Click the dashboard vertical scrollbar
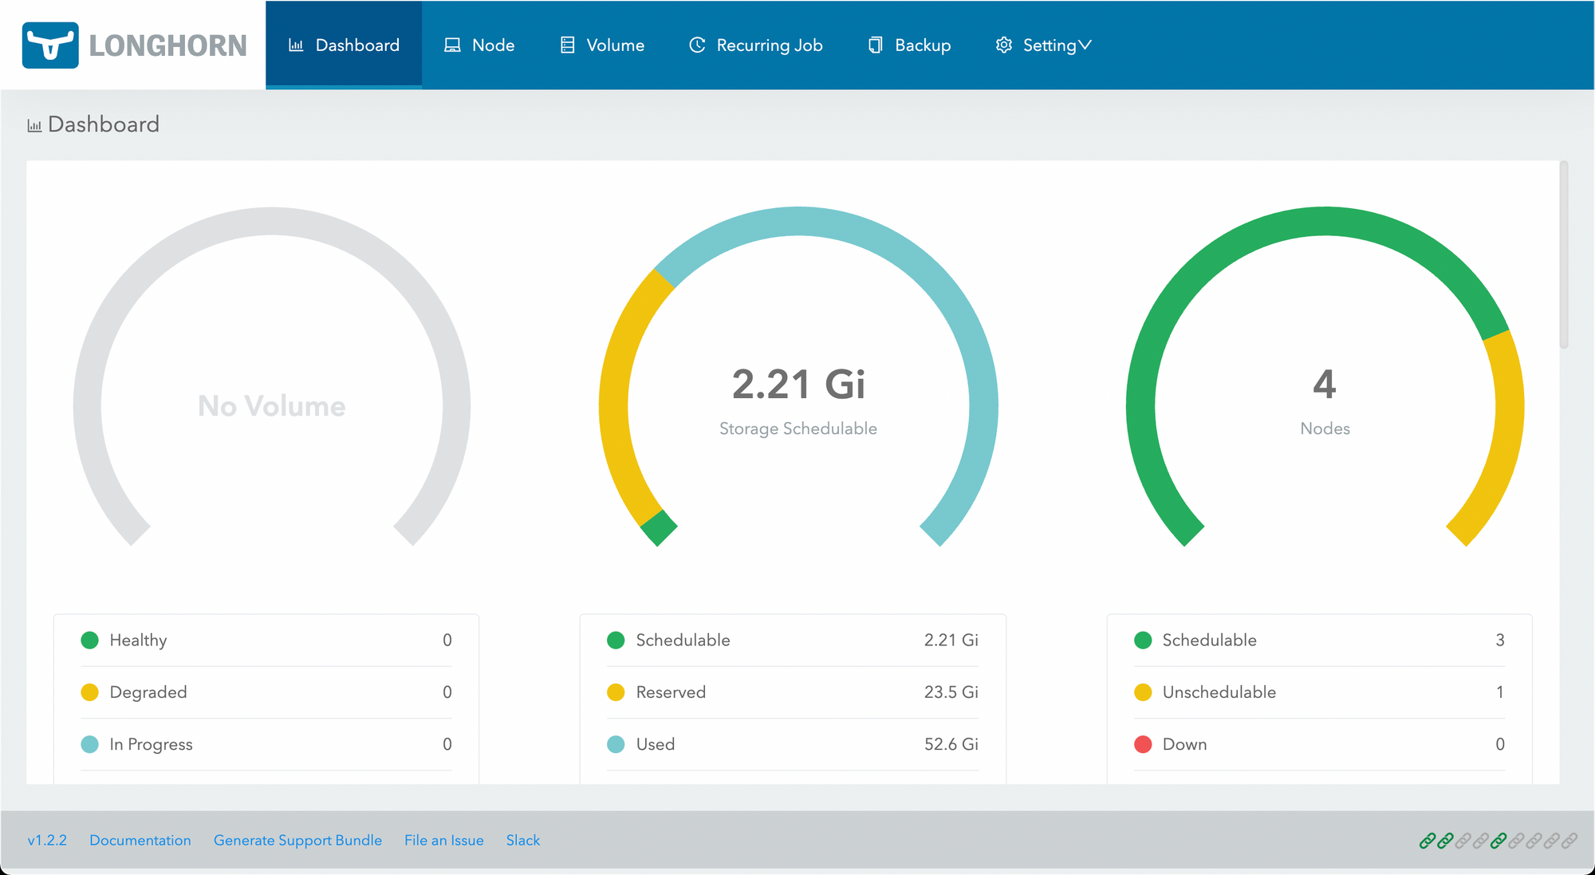 click(x=1564, y=255)
